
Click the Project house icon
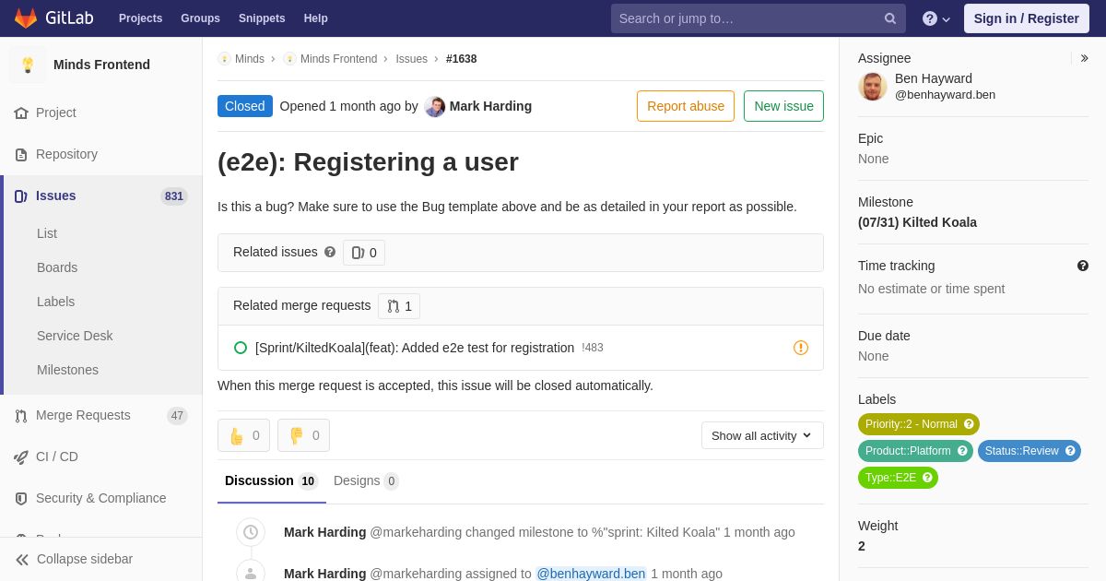21,113
